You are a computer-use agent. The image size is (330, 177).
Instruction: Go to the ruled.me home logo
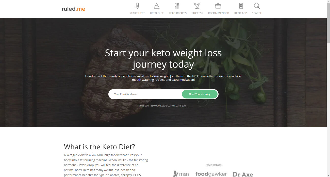[73, 9]
